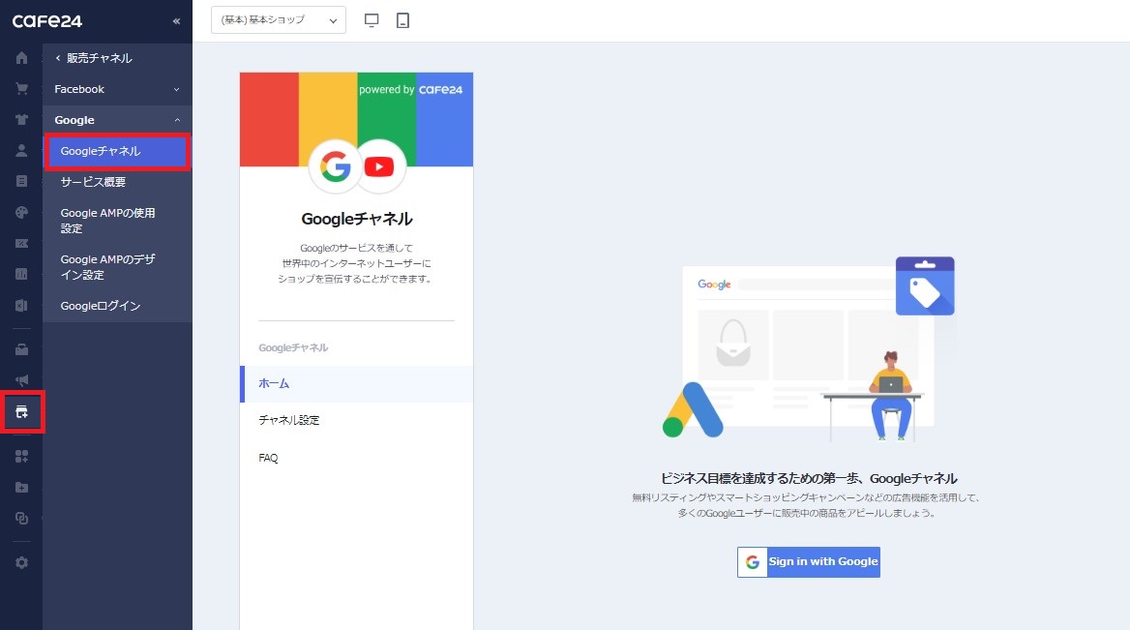Open Google AMPの使用設定 menu item
The image size is (1130, 630).
click(x=108, y=221)
